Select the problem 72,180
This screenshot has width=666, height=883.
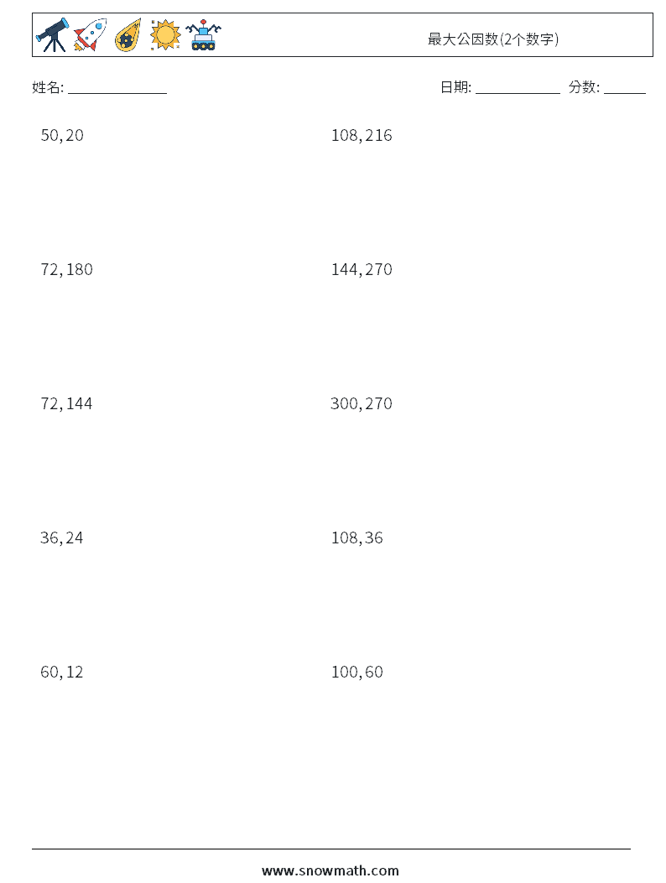pos(66,269)
